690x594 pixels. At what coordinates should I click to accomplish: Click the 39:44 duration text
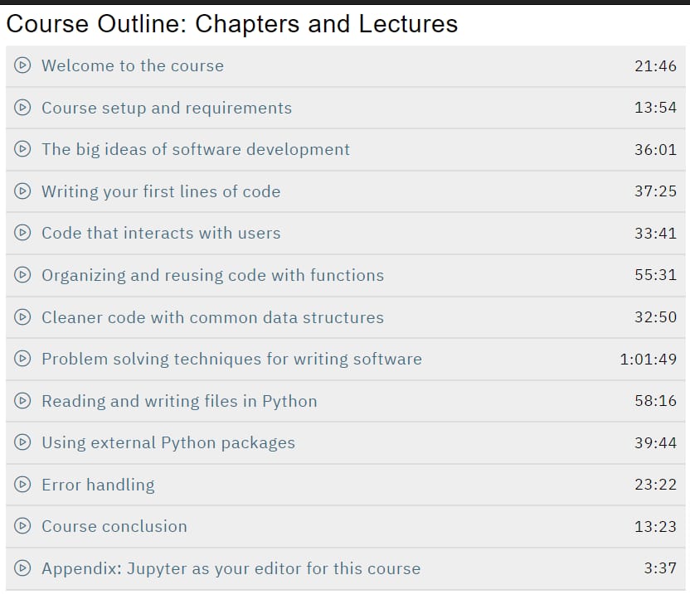(x=656, y=442)
